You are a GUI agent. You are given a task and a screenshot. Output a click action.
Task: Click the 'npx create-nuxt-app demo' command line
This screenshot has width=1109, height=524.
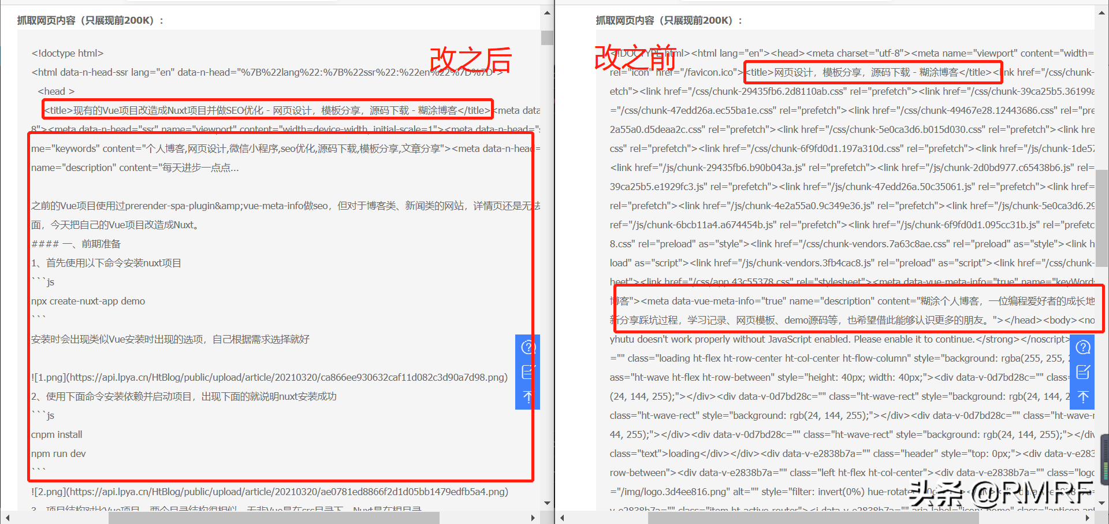coord(88,301)
